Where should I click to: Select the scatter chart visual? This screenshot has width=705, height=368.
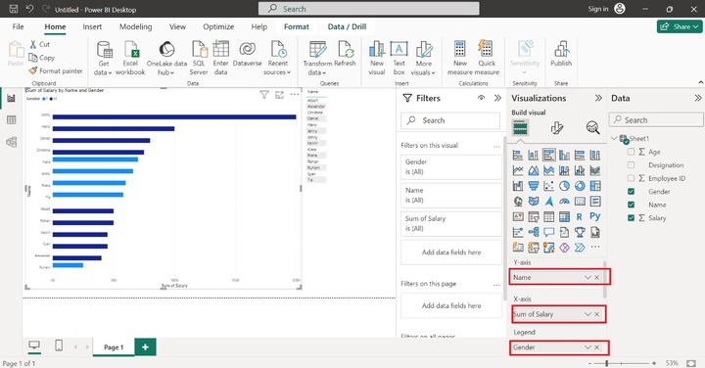[548, 186]
